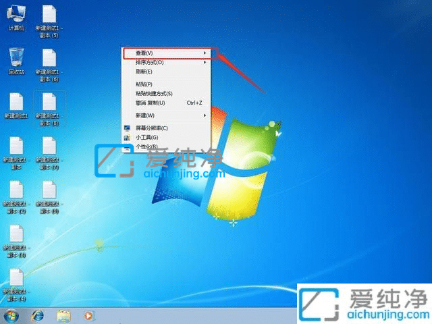Select file 新建测试1 - 副本 (3)

pos(16,242)
